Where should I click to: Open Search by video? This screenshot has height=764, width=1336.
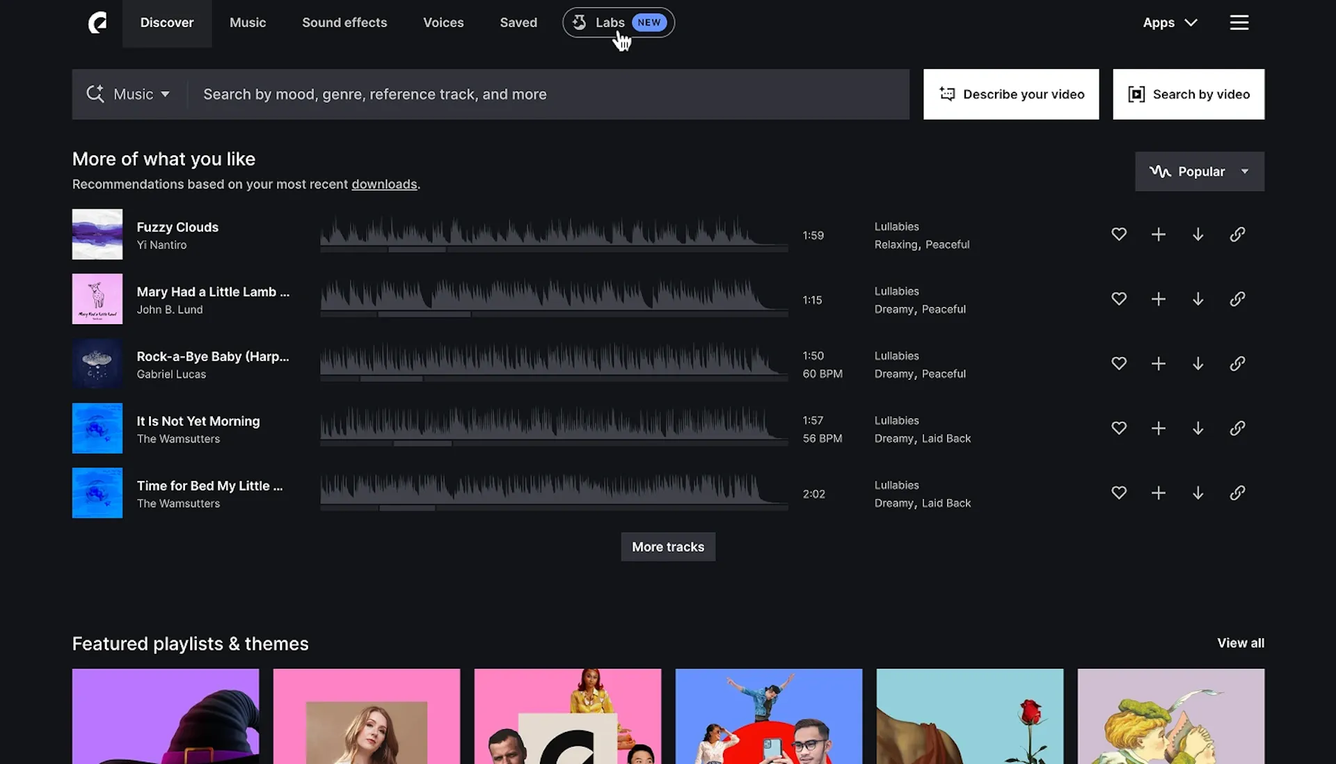point(1188,94)
